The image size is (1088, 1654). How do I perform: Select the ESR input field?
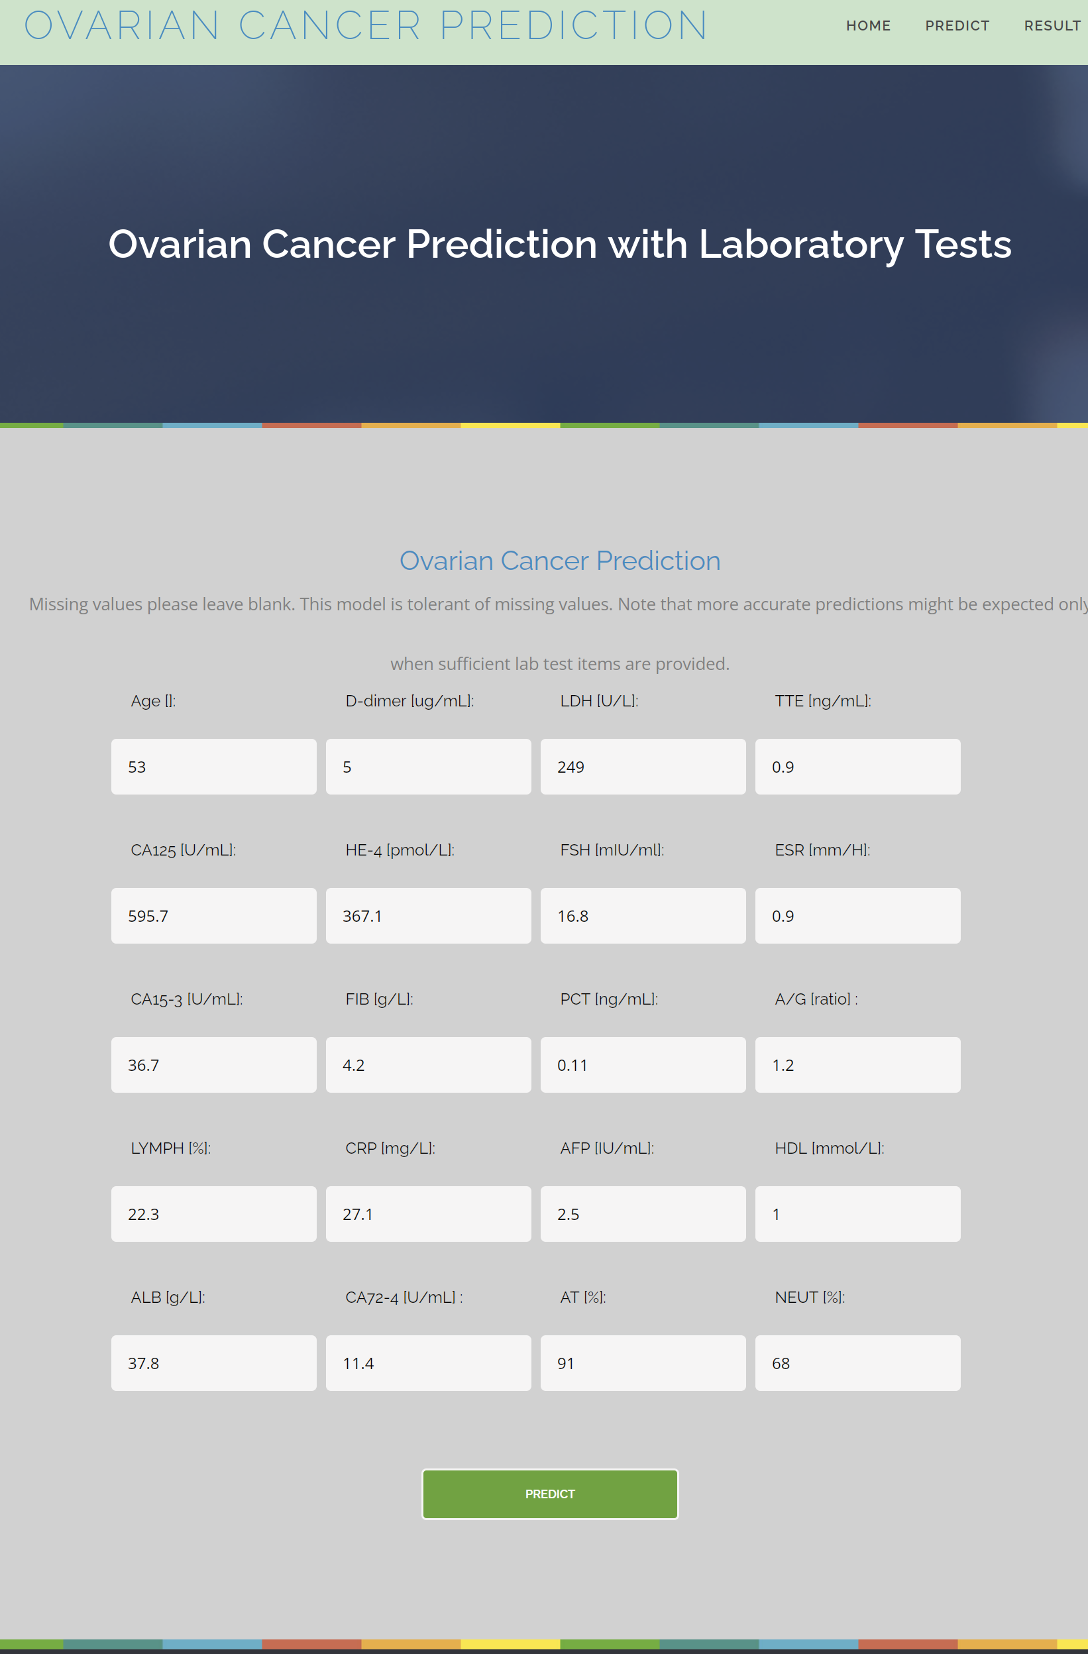[x=857, y=915]
